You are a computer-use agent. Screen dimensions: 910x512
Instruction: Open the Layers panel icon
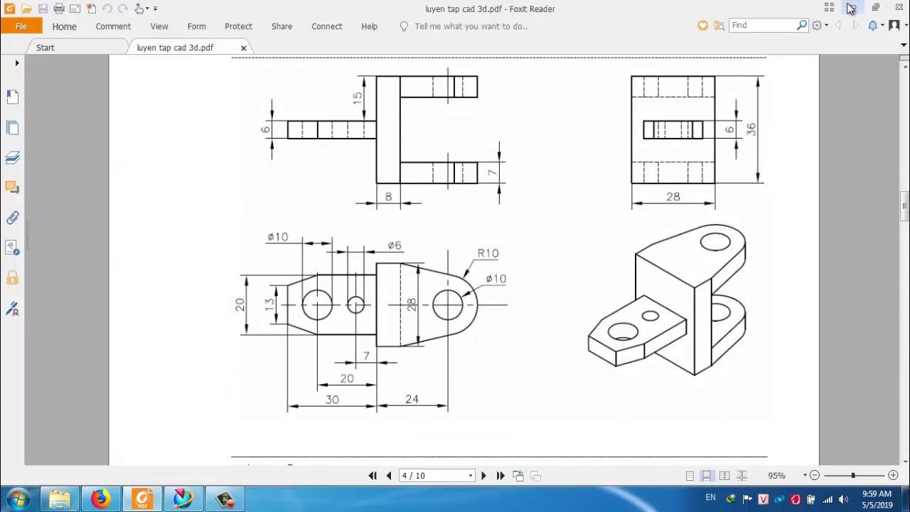point(12,157)
